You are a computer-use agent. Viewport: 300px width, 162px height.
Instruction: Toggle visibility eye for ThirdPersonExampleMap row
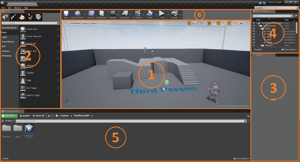click(x=254, y=23)
